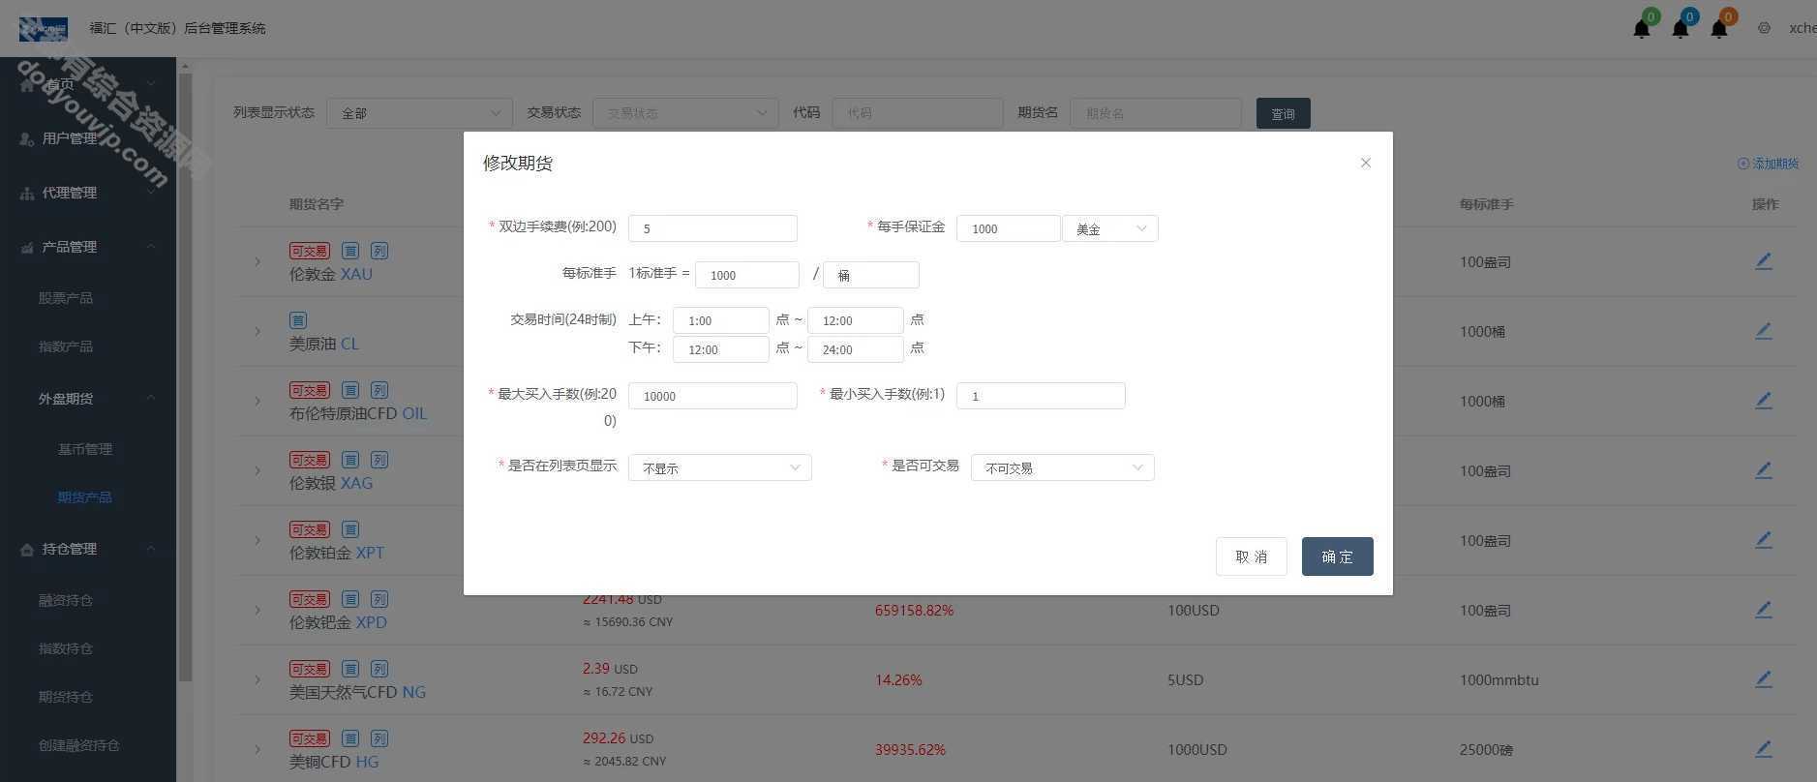This screenshot has width=1817, height=782.
Task: Expand the 美原油 CL row chevron
Action: tap(257, 331)
